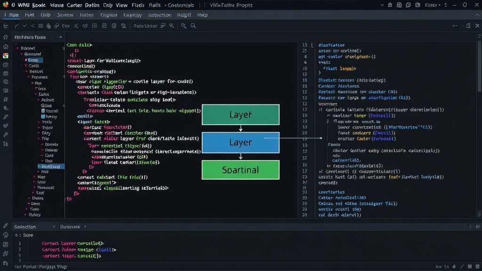Click the double-dash more options in editor header
This screenshot has height=271, width=482.
tap(455, 26)
